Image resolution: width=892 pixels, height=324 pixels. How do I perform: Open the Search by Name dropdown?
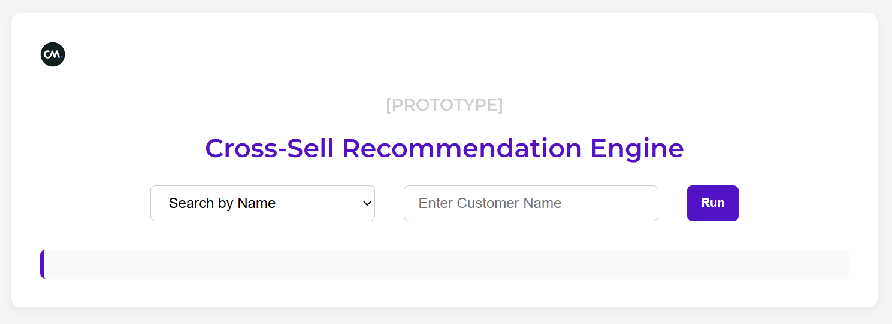[x=262, y=203]
